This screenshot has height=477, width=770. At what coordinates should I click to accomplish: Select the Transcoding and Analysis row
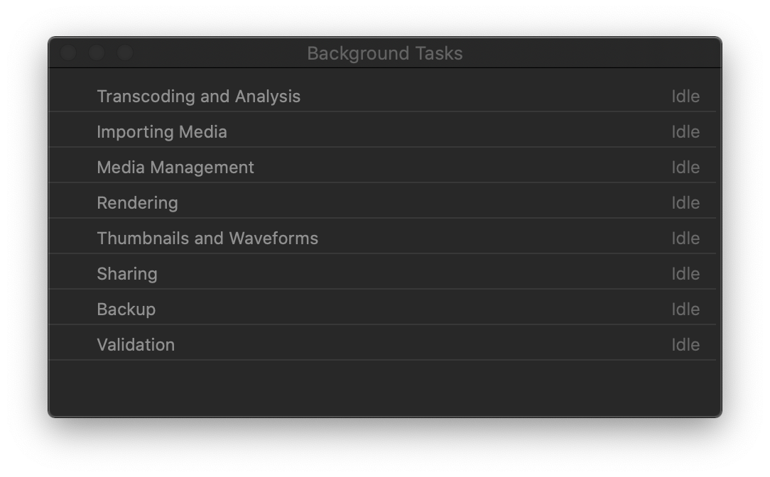pyautogui.click(x=199, y=97)
